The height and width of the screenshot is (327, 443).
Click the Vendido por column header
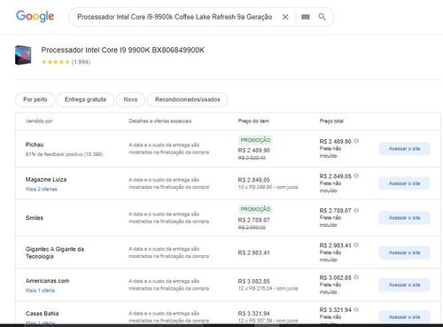click(x=39, y=121)
